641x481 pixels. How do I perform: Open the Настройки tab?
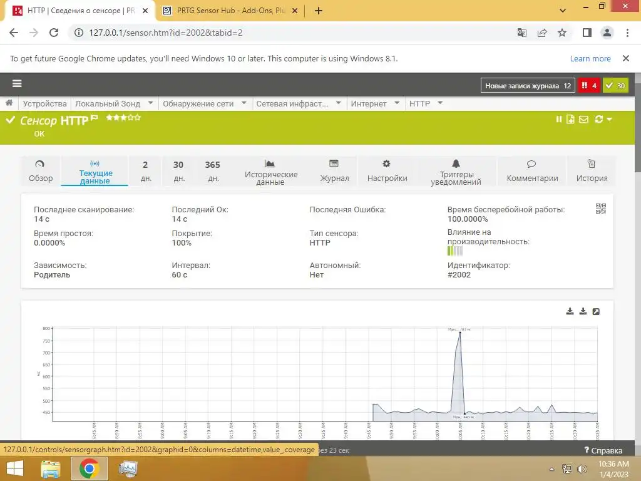click(x=387, y=171)
